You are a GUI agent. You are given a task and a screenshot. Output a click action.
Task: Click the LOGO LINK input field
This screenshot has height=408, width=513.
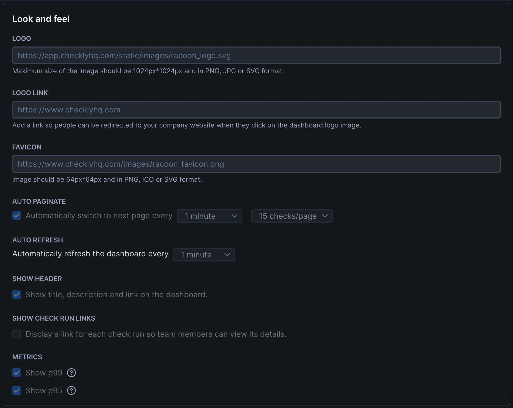point(256,110)
